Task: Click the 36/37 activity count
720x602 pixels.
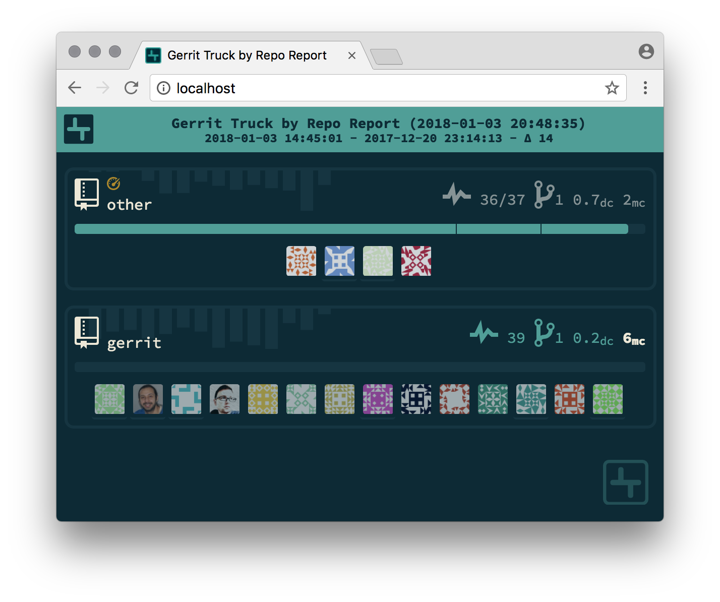Action: click(x=503, y=200)
